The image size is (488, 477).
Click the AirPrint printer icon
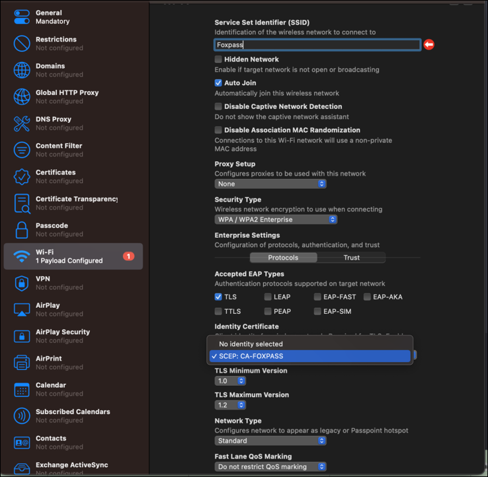tap(22, 363)
